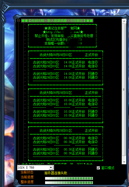Click the server list scroll-down arrow
The image size is (129, 187).
point(124,162)
